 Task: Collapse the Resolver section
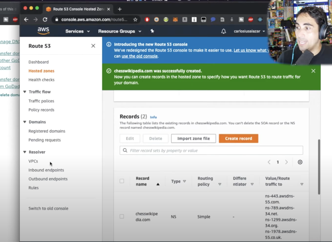pyautogui.click(x=25, y=152)
